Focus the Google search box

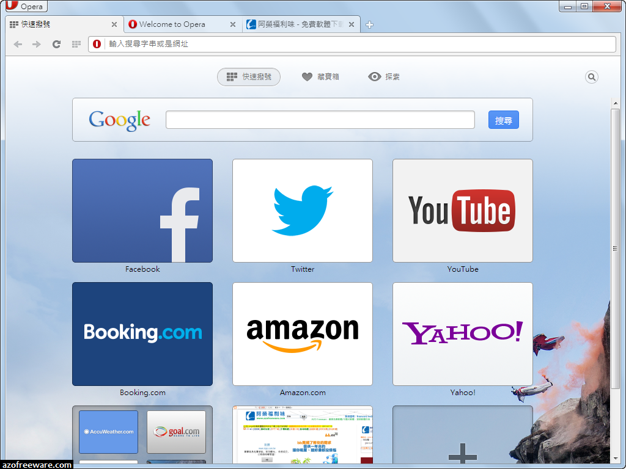[320, 120]
